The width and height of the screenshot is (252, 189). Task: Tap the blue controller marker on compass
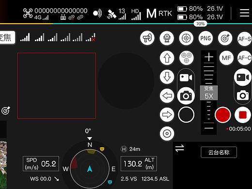[110, 182]
